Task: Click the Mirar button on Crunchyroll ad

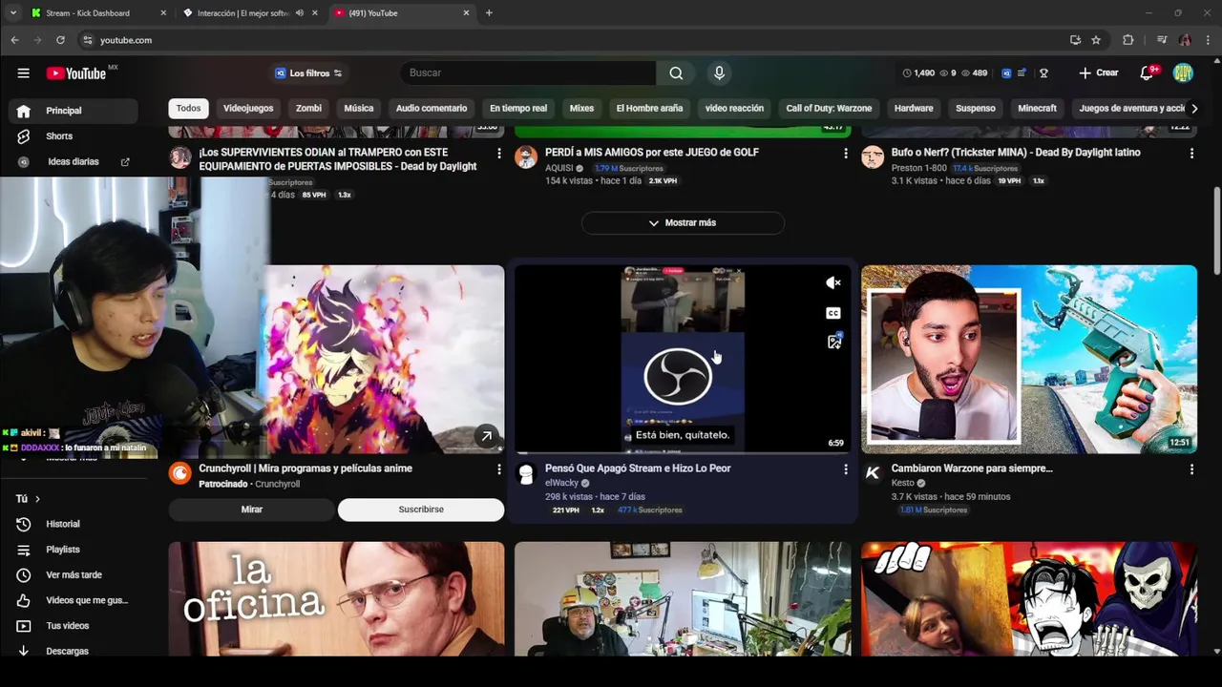Action: tap(251, 510)
